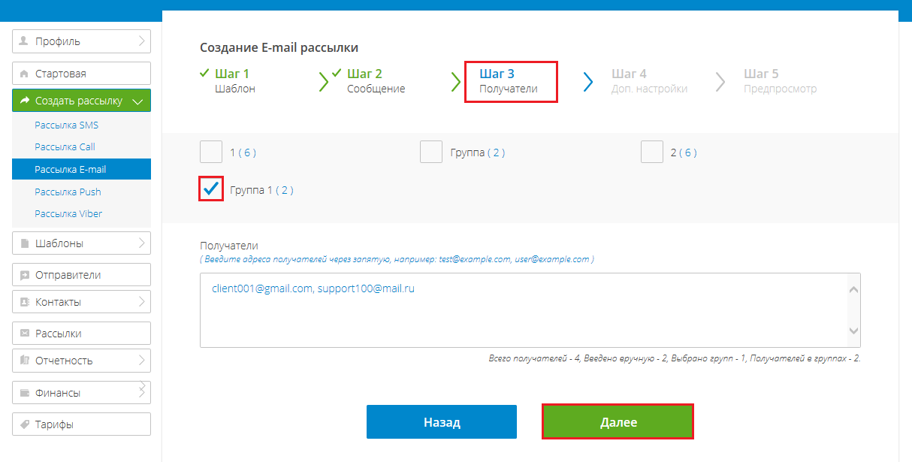Click the green Далее button
This screenshot has width=912, height=462.
618,422
